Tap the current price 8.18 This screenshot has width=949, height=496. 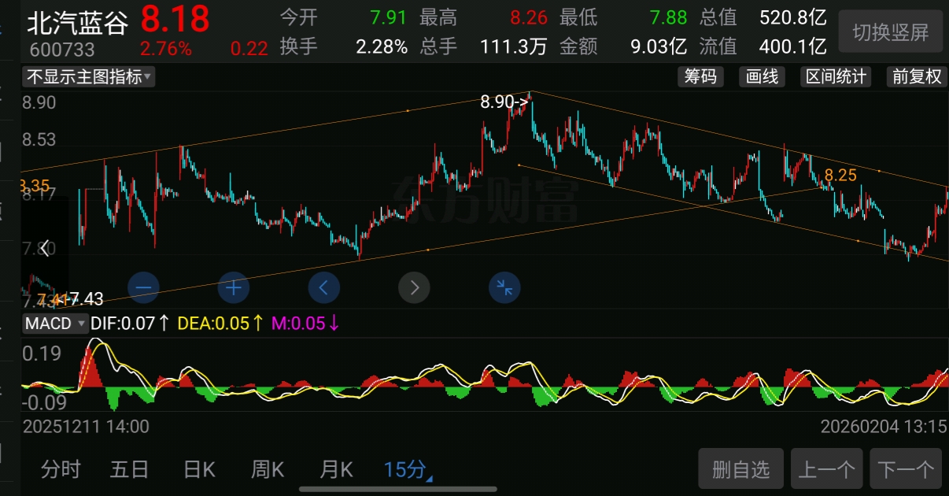tap(175, 19)
